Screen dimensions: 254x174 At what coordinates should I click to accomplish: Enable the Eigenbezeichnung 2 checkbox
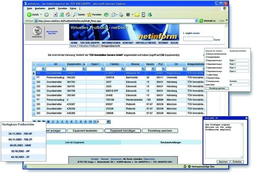206,64
